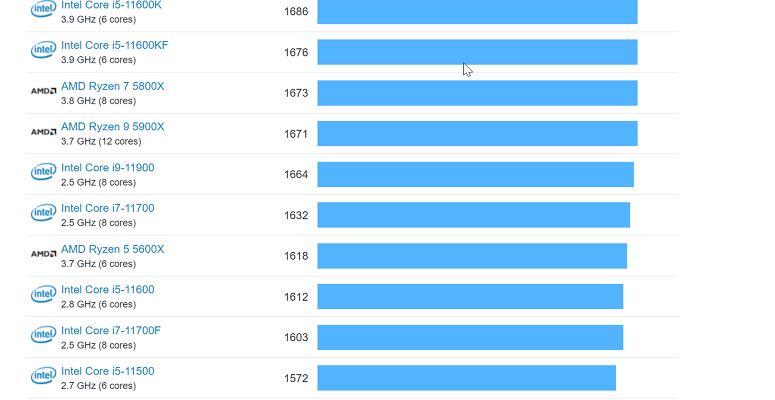Open the Intel Core i5-11600KF link
This screenshot has height=400, width=775.
tap(114, 45)
